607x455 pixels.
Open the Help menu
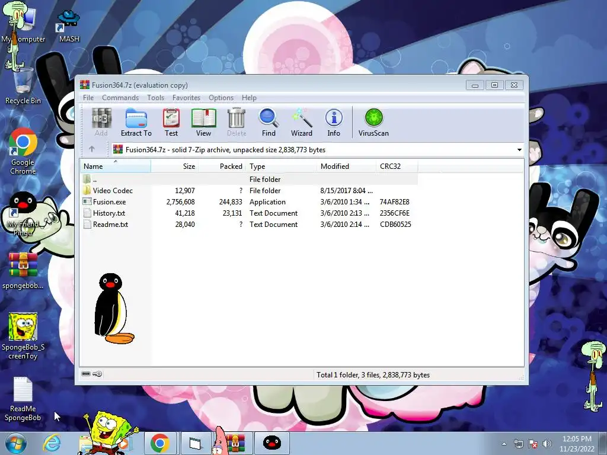(x=249, y=98)
